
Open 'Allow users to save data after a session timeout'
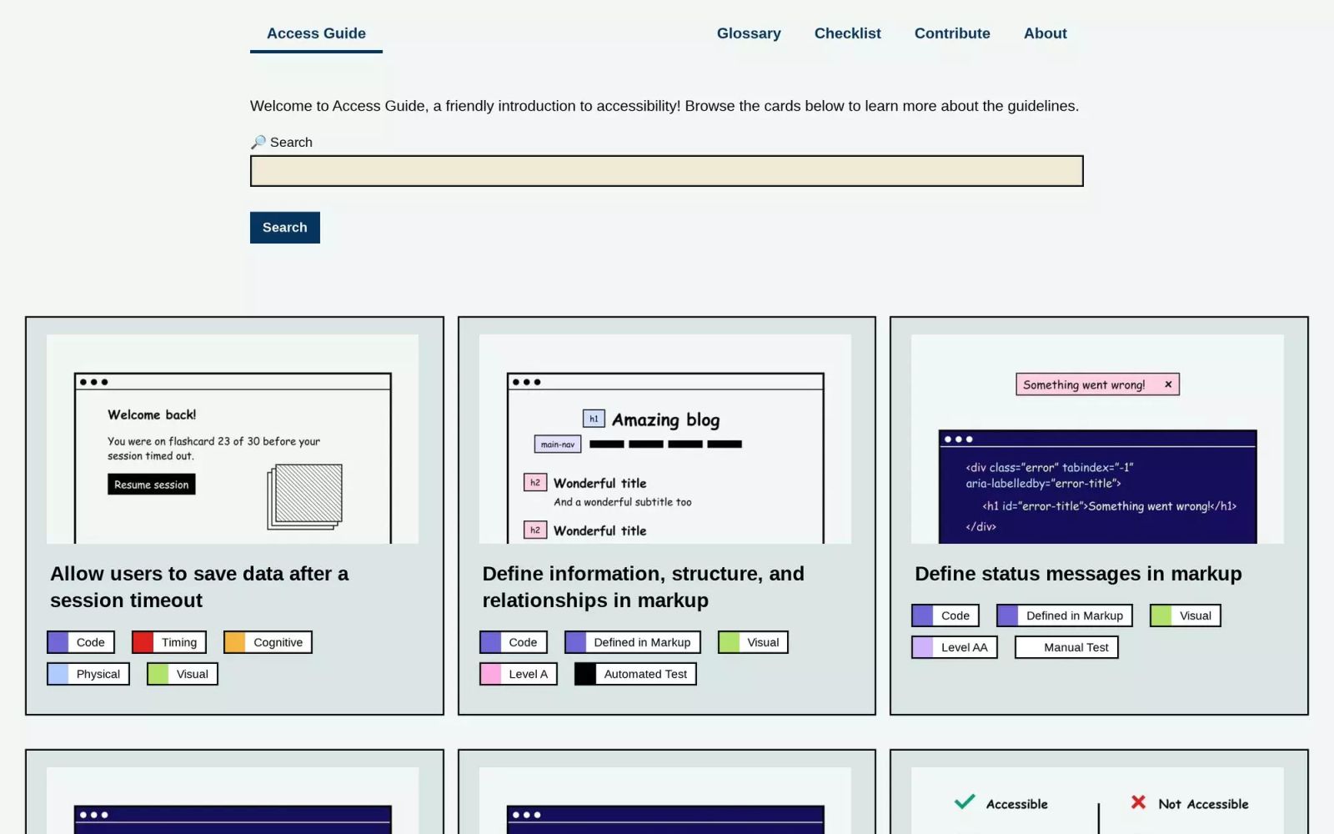pos(199,587)
